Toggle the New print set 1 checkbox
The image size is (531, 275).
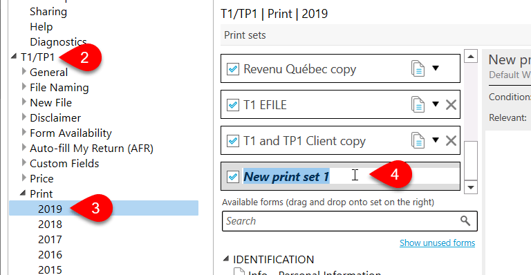coord(232,177)
